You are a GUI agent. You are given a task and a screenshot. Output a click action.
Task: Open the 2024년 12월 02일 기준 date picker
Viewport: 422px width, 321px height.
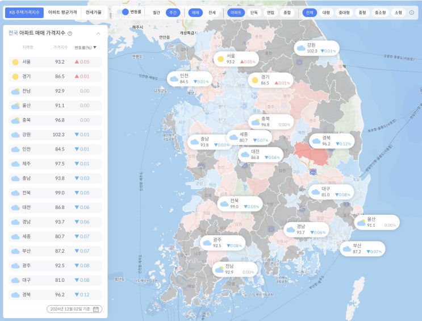(x=74, y=309)
